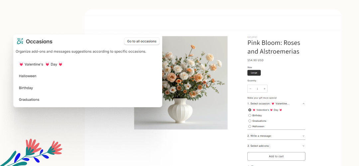This screenshot has width=359, height=166.
Task: Expand the Write a message section
Action: click(x=303, y=136)
